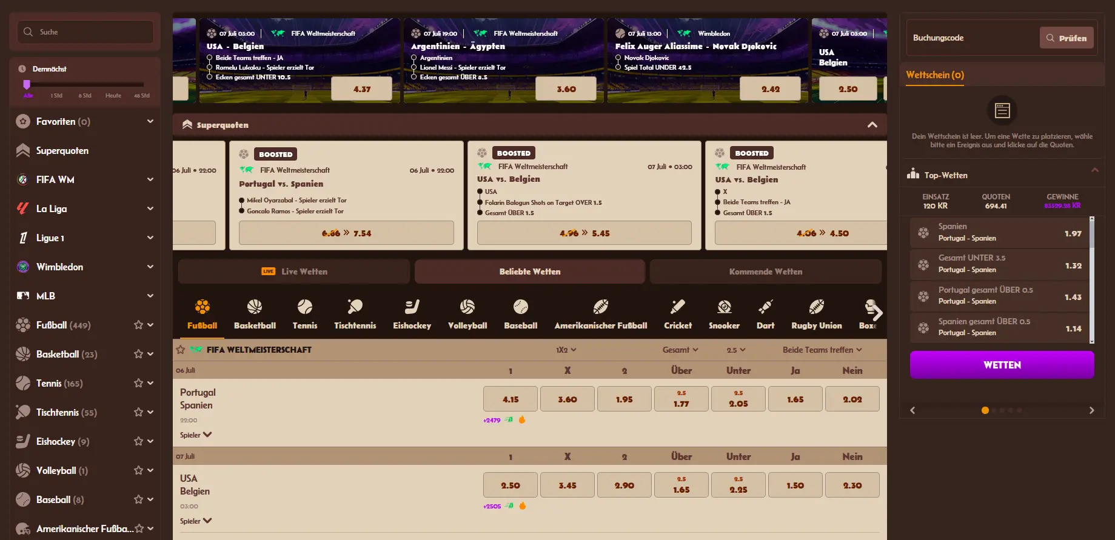Expand Spieler under Portugal Spanien

coord(196,435)
